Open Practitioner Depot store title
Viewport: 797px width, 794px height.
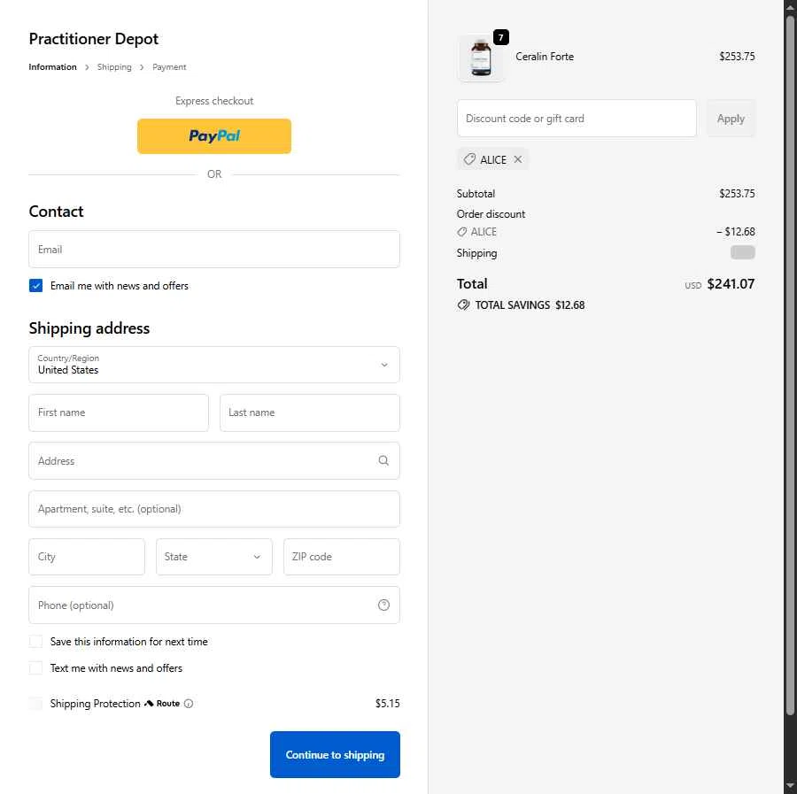click(x=94, y=39)
